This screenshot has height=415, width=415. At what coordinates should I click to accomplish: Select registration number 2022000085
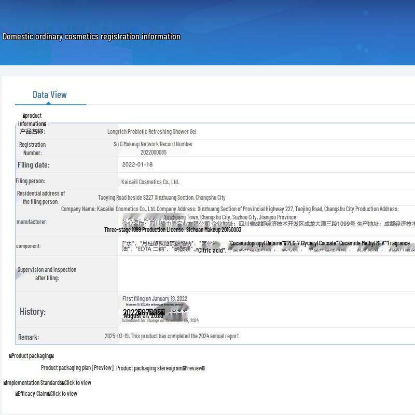pos(153,153)
